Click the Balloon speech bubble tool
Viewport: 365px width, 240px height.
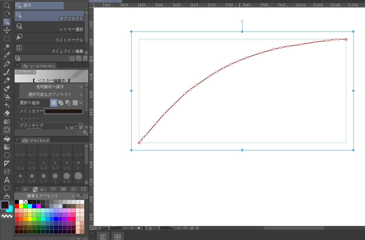(x=7, y=188)
